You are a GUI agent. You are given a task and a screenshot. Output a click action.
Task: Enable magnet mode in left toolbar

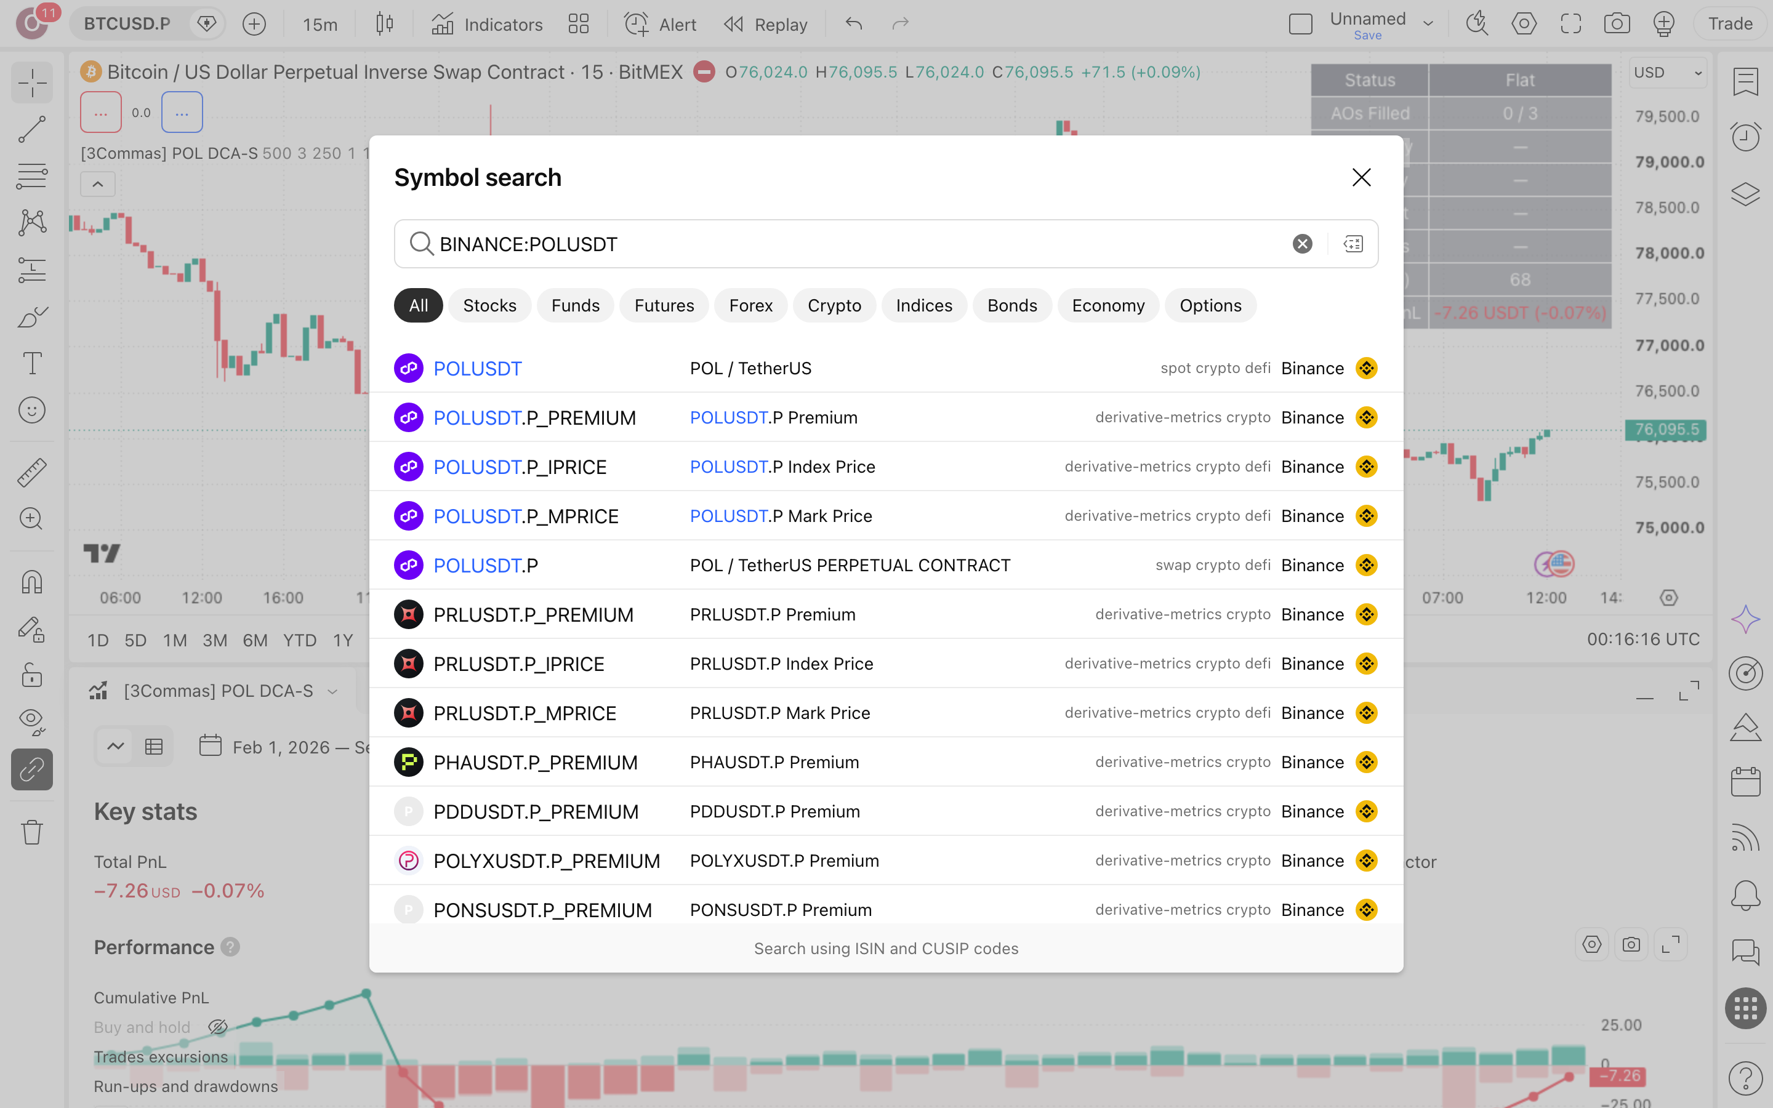tap(31, 582)
